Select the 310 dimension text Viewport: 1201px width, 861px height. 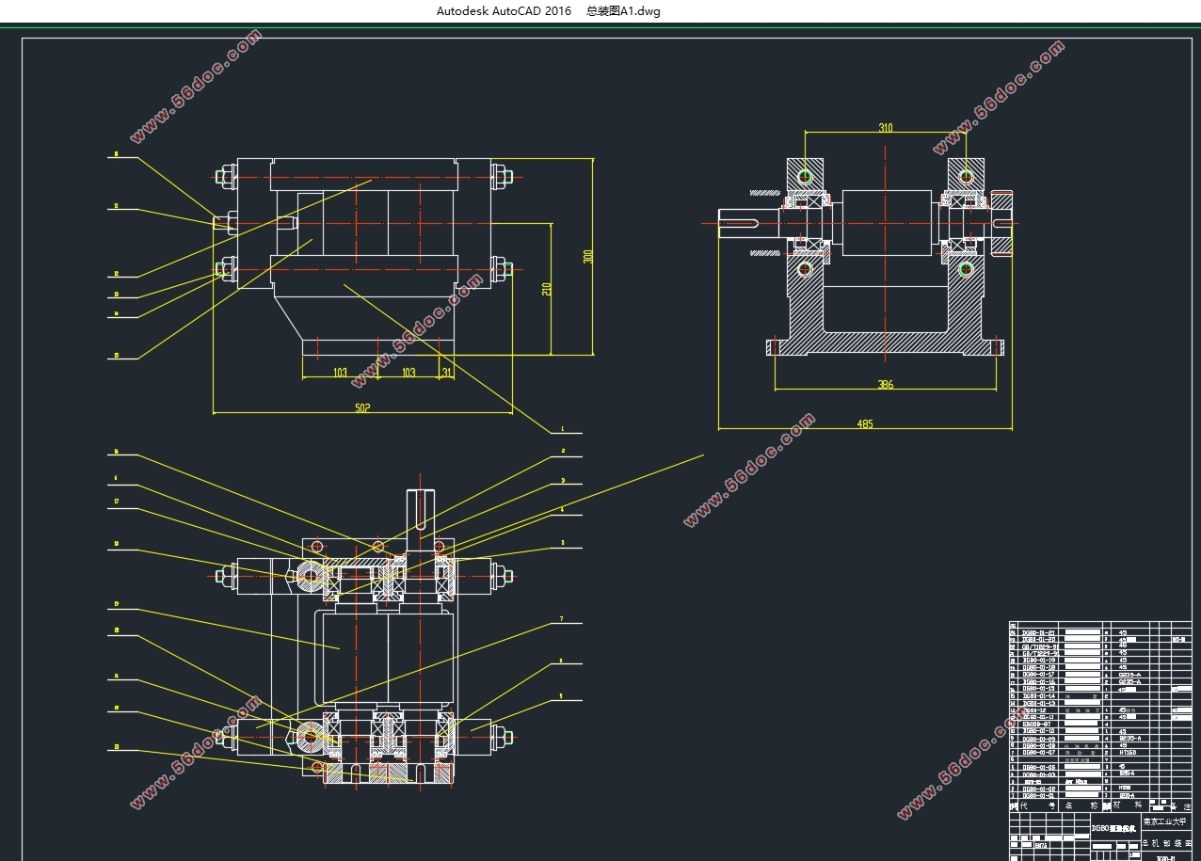point(886,128)
